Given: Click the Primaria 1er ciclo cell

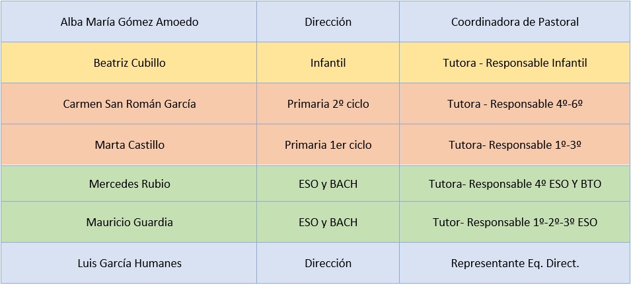Looking at the screenshot, I should click(328, 145).
